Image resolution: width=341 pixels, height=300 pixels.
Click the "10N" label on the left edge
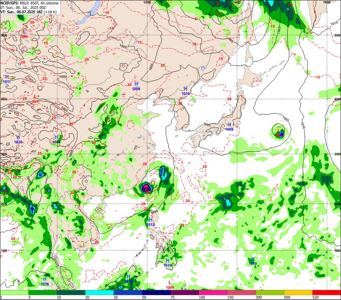[4, 251]
